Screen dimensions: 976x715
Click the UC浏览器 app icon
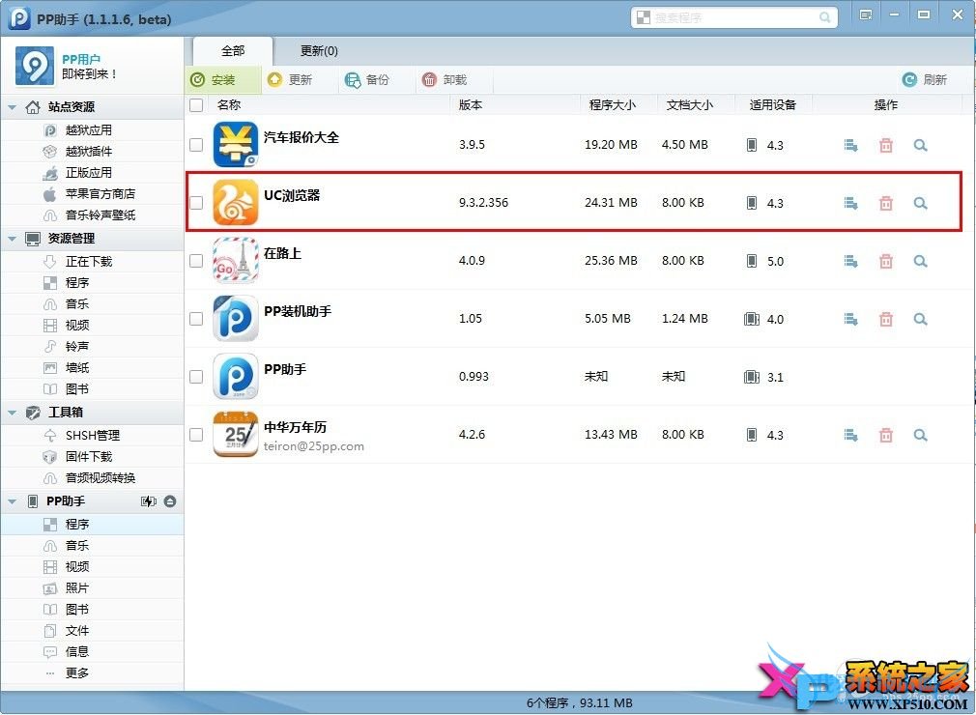click(235, 202)
